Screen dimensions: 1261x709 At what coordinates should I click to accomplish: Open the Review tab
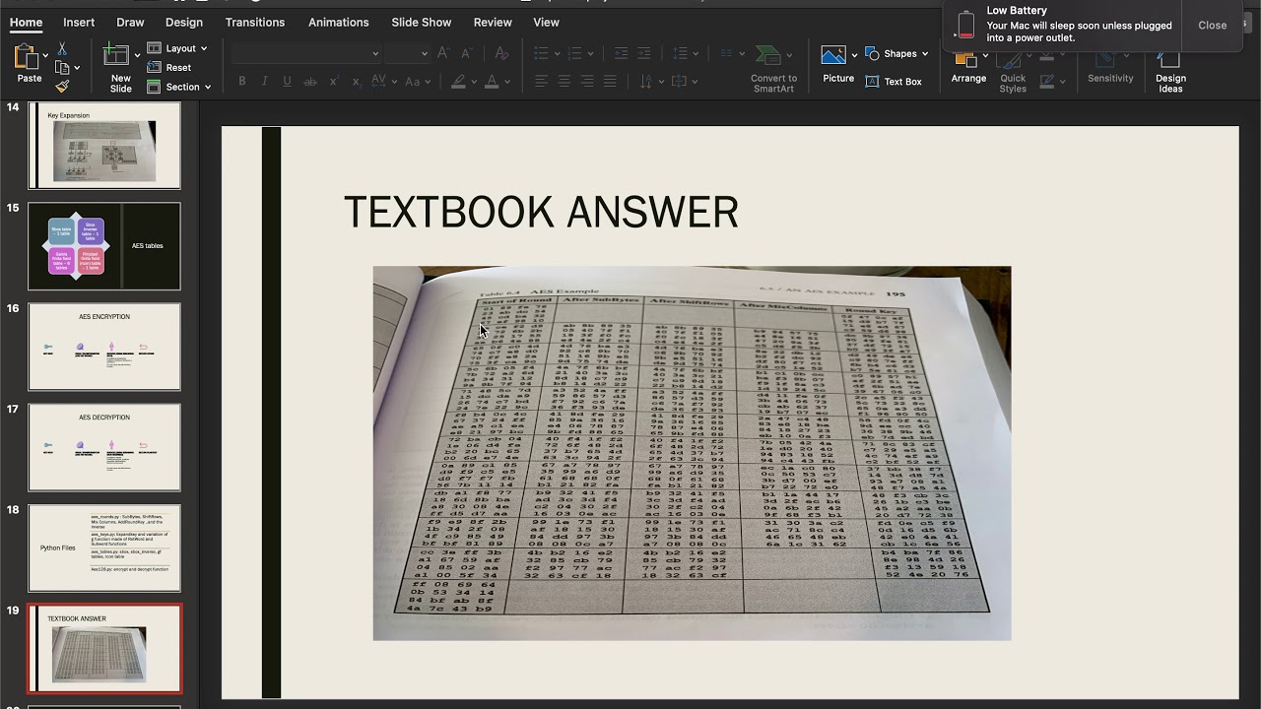coord(493,22)
